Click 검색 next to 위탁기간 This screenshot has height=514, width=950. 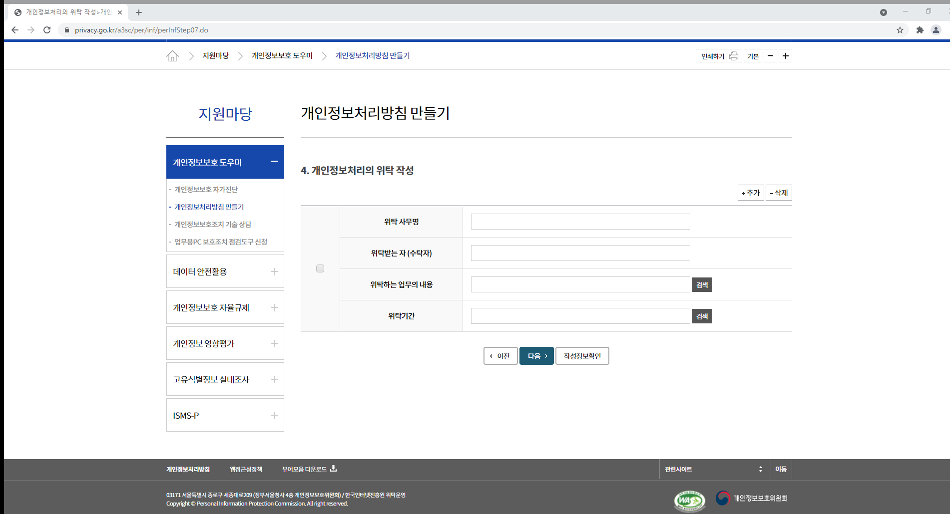click(702, 316)
